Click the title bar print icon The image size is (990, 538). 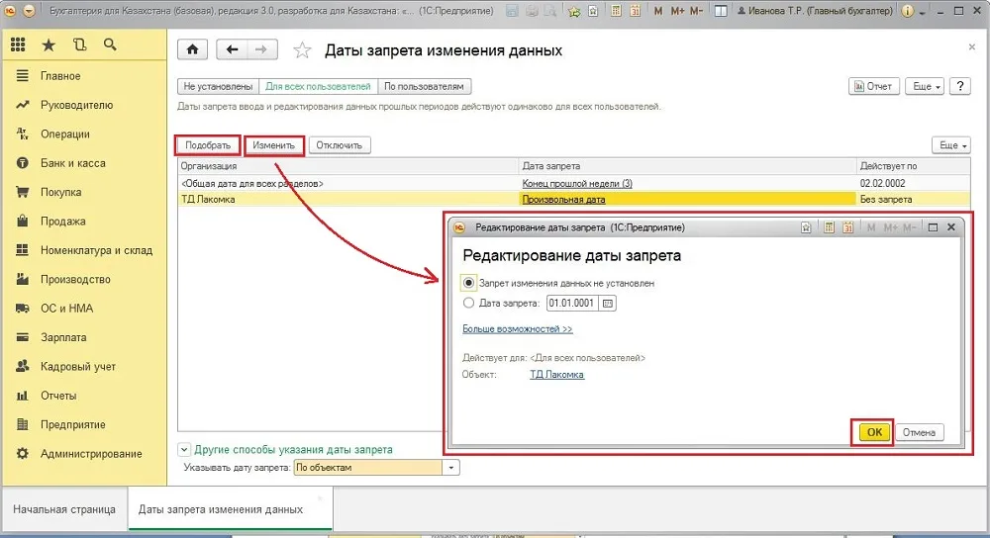(532, 11)
